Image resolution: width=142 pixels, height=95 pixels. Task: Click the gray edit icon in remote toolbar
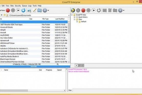click(110, 10)
